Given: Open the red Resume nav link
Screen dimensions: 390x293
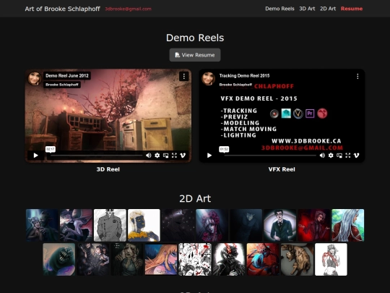Looking at the screenshot, I should [352, 9].
